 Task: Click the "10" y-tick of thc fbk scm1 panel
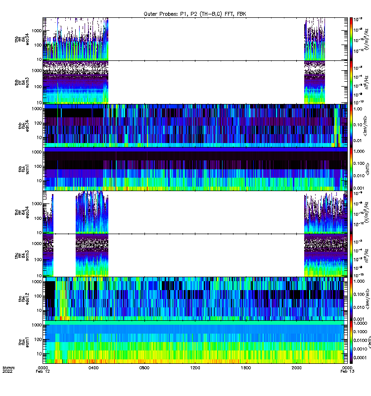[39, 354]
